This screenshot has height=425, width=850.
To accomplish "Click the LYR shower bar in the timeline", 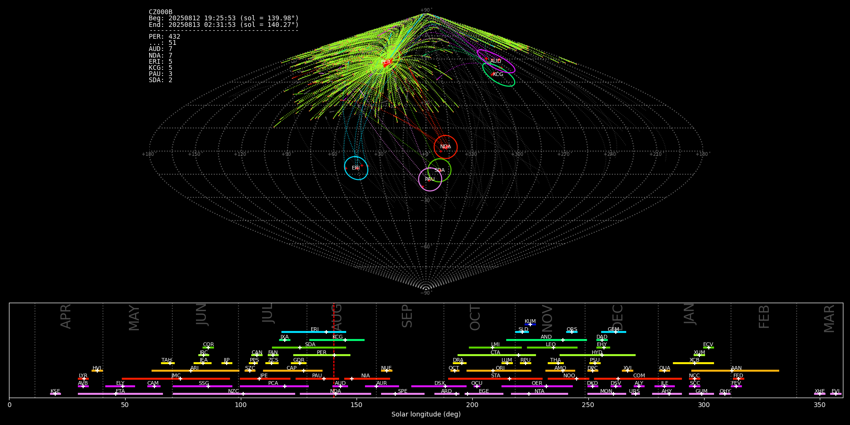I will 83,379.
